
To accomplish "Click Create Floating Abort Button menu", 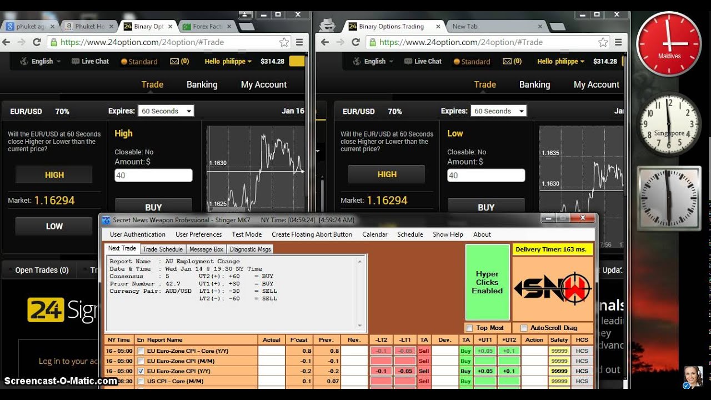I will 312,234.
